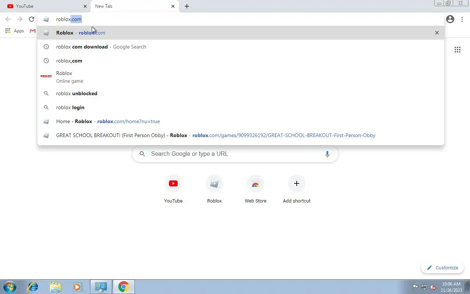Click the Roblox logo in Online game suggestion
Image resolution: width=470 pixels, height=294 pixels.
point(46,76)
